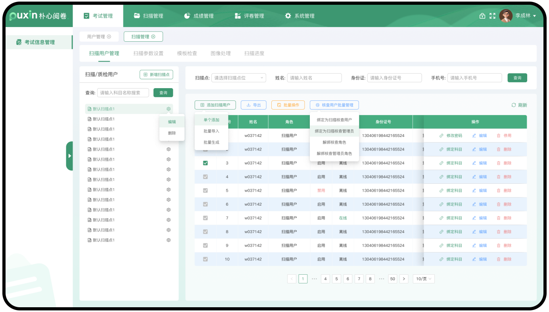Go to page 5 in pagination
The height and width of the screenshot is (312, 549).
[x=336, y=279]
